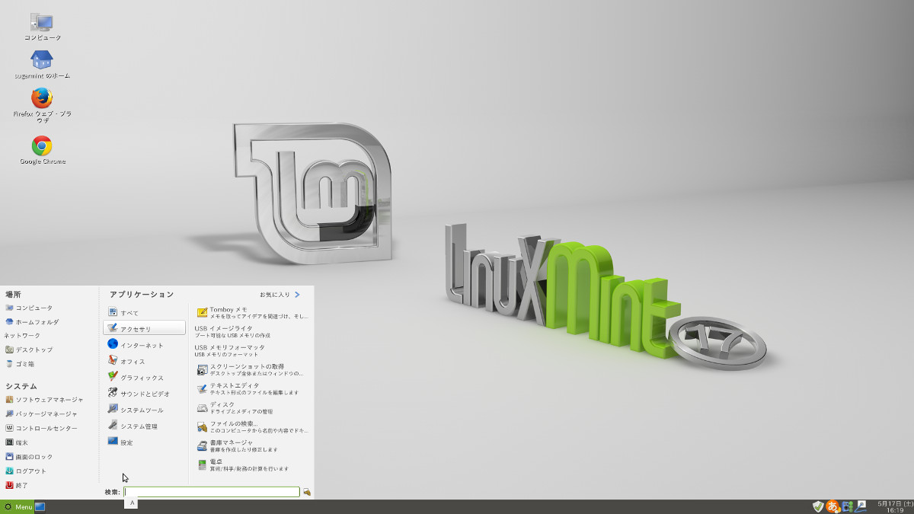
Task: Open the コンピュータ desktop icon
Action: pyautogui.click(x=42, y=27)
